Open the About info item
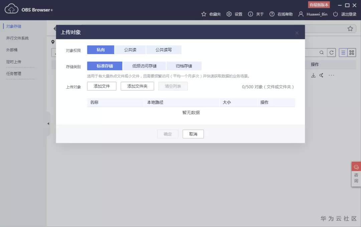The height and width of the screenshot is (227, 361). (x=256, y=14)
